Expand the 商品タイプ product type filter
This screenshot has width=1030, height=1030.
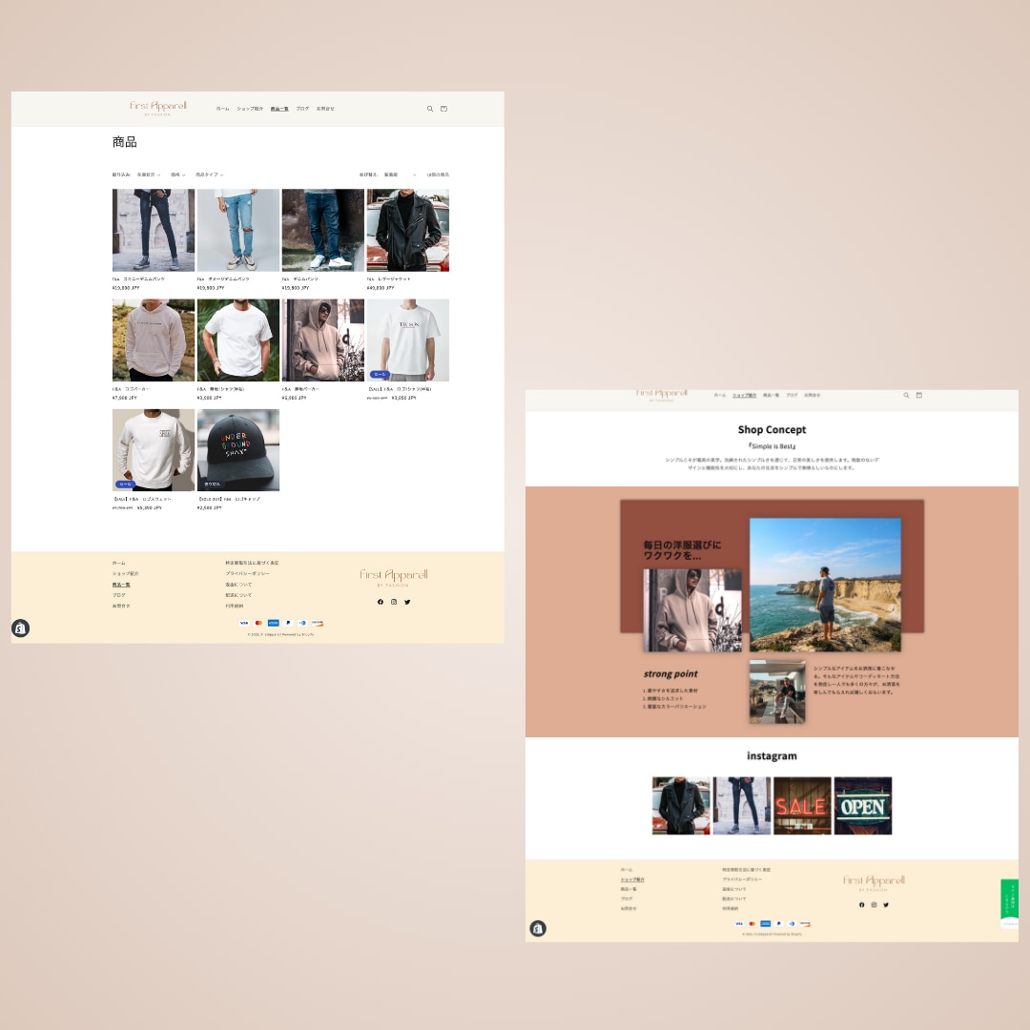(x=210, y=175)
